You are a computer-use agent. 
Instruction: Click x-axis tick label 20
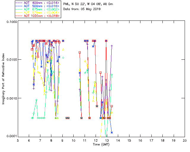pyautogui.click(x=185, y=140)
